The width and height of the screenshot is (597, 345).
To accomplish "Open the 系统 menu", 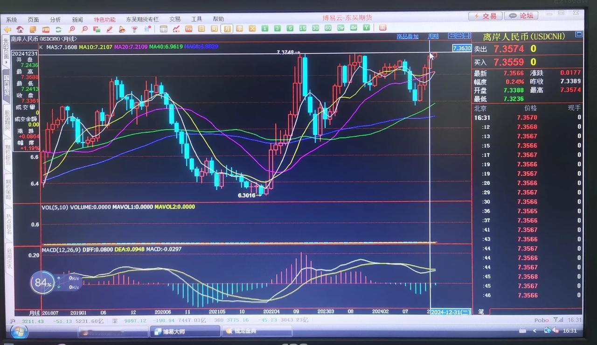I will 11,20.
